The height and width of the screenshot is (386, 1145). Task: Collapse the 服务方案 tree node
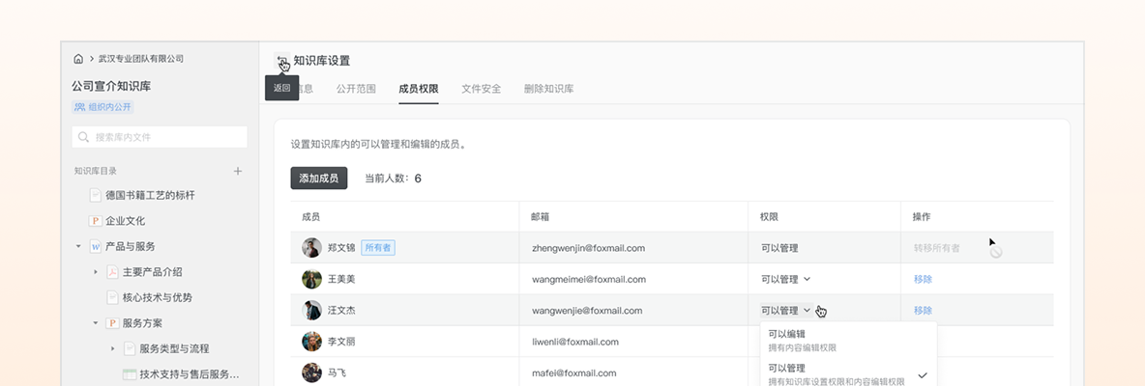[x=96, y=322]
